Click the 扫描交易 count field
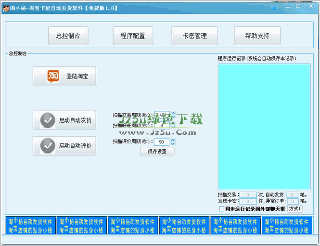Viewport: 320px width, 246px height. pyautogui.click(x=248, y=195)
